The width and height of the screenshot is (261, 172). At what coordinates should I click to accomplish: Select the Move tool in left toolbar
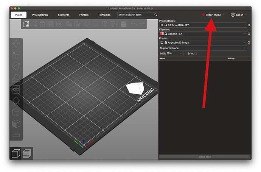click(x=16, y=44)
